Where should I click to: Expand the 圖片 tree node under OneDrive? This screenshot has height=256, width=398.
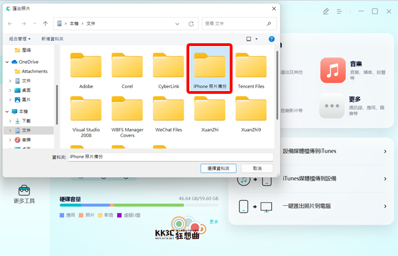click(10, 100)
